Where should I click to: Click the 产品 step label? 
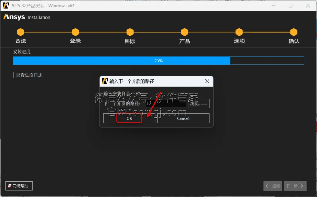[185, 41]
